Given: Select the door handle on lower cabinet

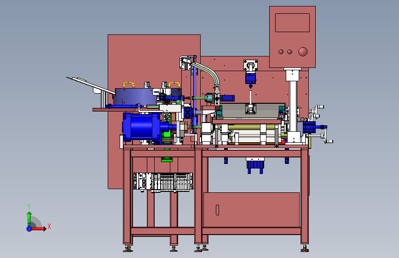Looking at the screenshot, I should pos(217,210).
